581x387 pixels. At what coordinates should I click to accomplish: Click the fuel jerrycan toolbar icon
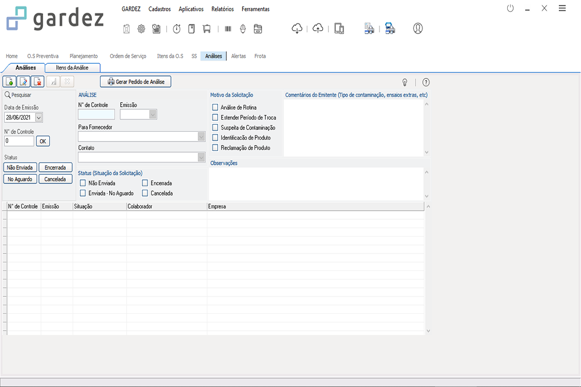126,29
